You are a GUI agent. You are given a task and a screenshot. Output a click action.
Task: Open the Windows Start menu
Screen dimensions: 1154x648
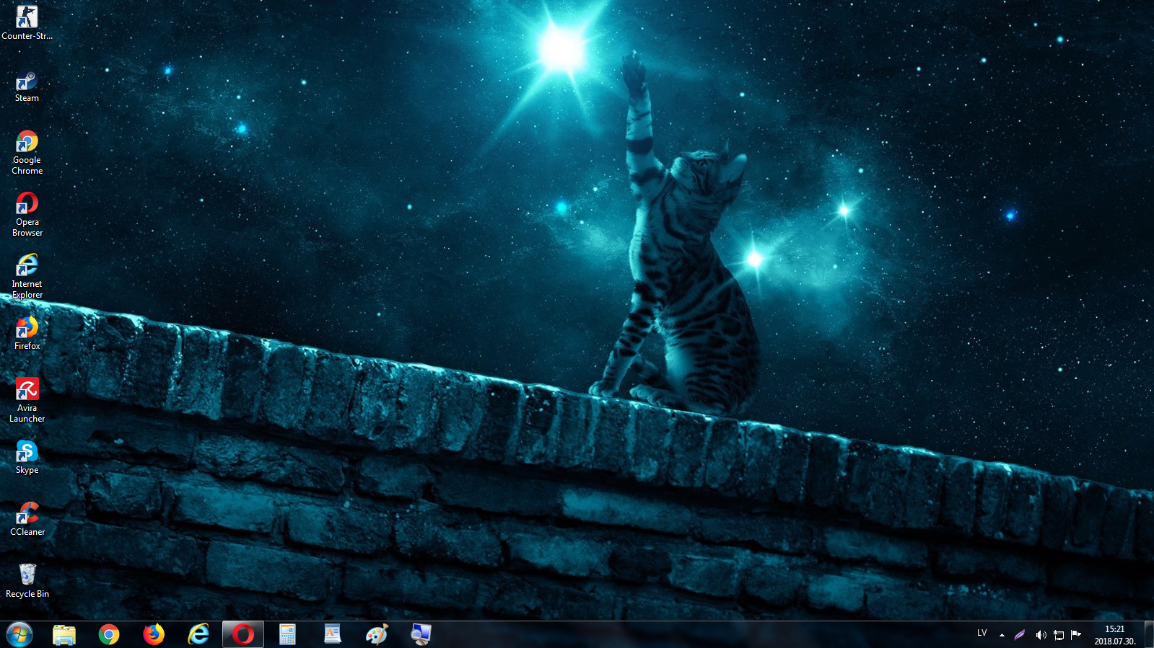(x=19, y=634)
